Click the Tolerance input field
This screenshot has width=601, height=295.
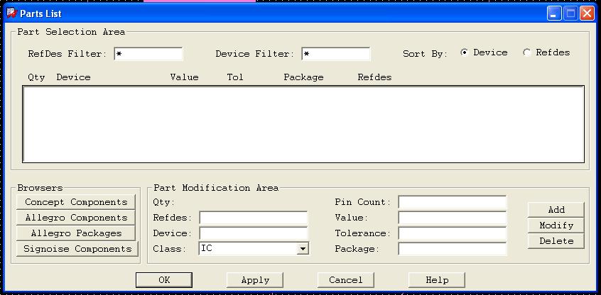[453, 233]
